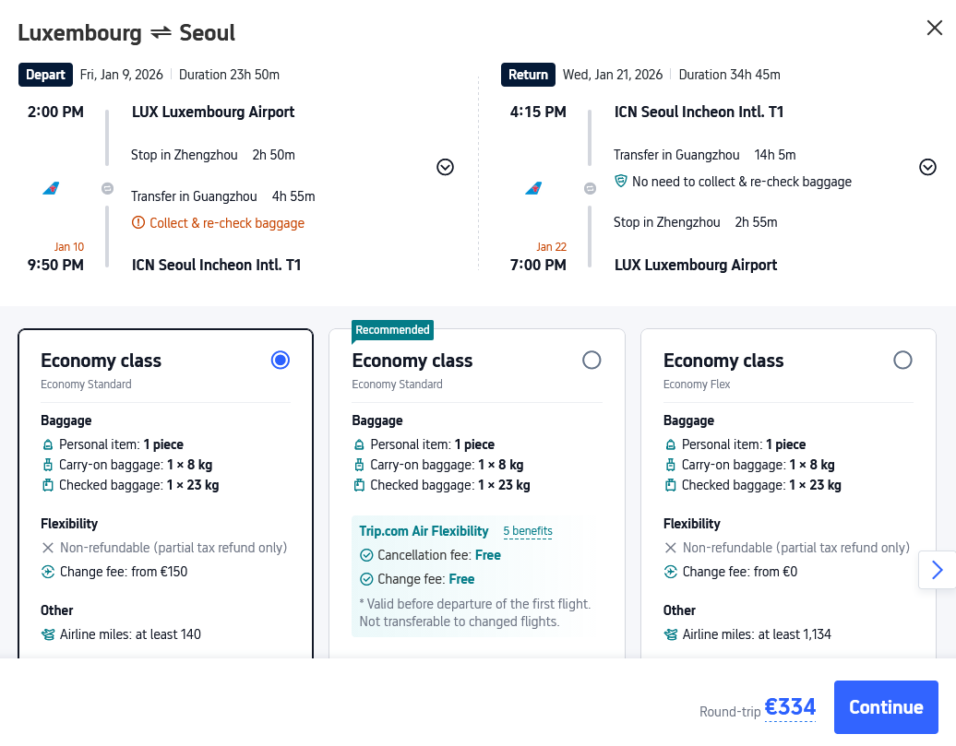The height and width of the screenshot is (746, 956).
Task: Select the first Economy Standard fare radio
Action: [281, 361]
